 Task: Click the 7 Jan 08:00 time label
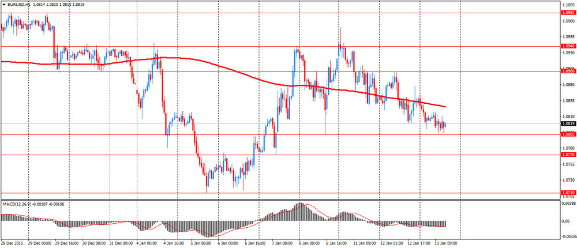point(282,243)
